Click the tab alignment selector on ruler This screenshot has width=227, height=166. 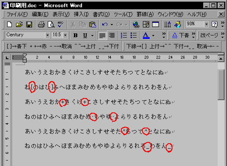pyautogui.click(x=7, y=58)
